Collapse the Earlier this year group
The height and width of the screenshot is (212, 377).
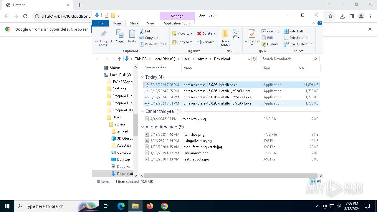pyautogui.click(x=143, y=111)
